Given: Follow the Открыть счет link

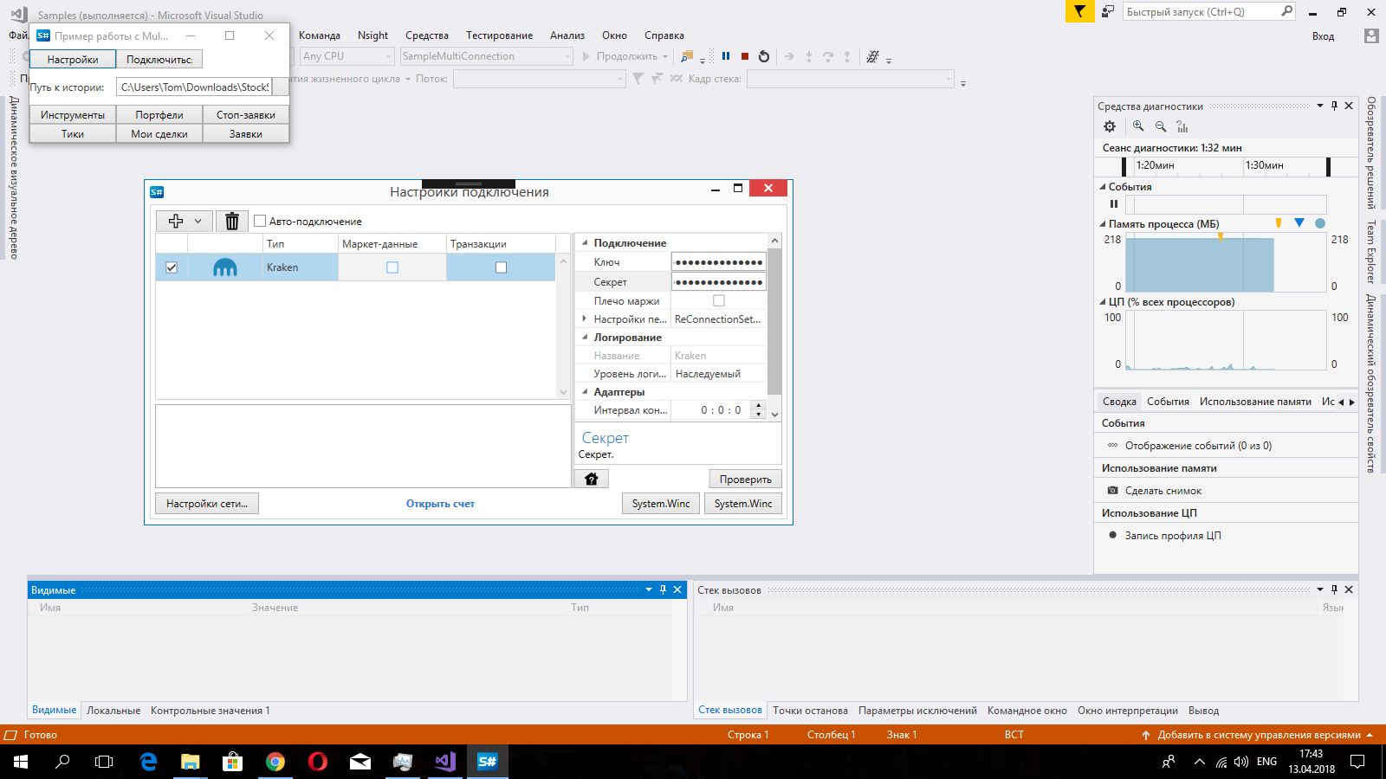Looking at the screenshot, I should coord(440,504).
